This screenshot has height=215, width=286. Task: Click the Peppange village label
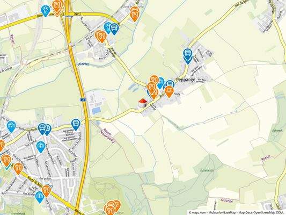[x=186, y=80]
